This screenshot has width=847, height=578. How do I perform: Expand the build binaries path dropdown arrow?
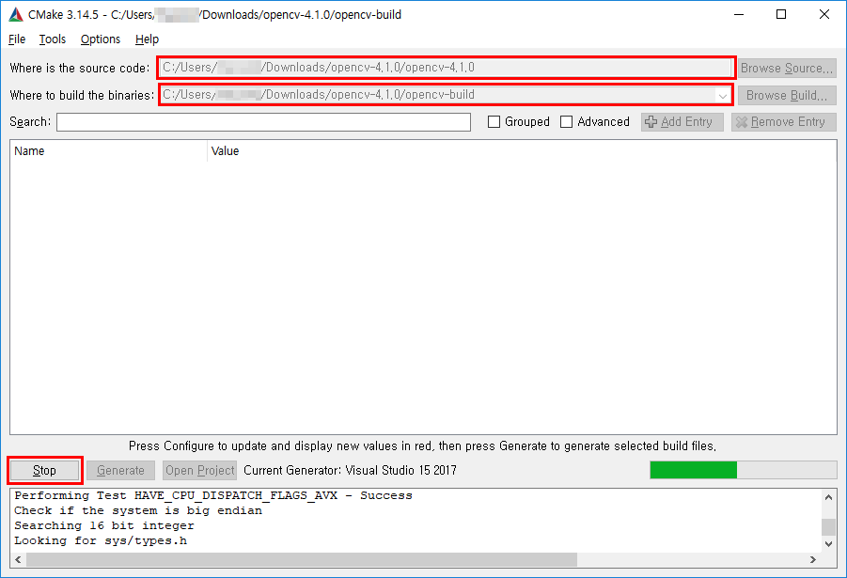(722, 96)
